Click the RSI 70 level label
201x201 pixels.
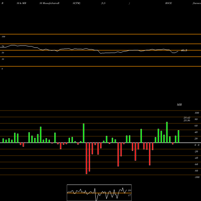(x=3, y=46)
